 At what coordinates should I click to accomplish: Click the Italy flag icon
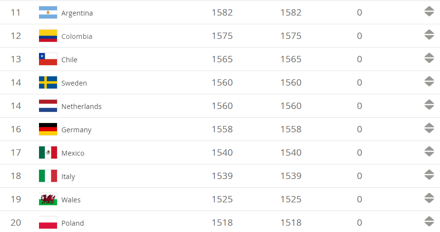tap(48, 176)
